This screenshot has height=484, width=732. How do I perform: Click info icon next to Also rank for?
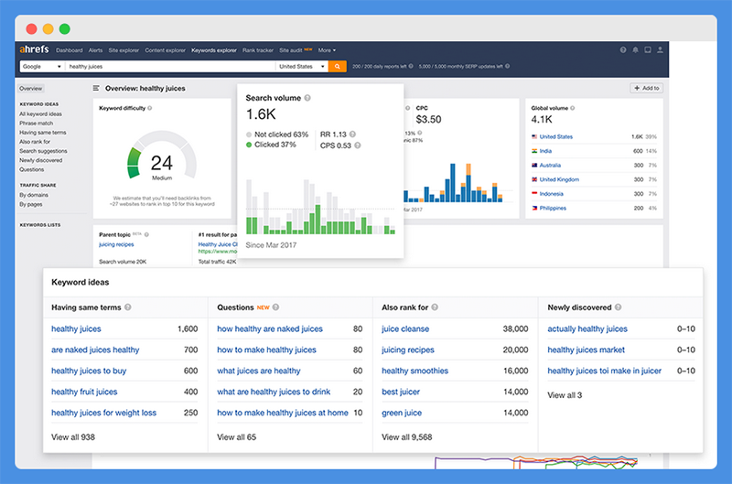point(435,307)
